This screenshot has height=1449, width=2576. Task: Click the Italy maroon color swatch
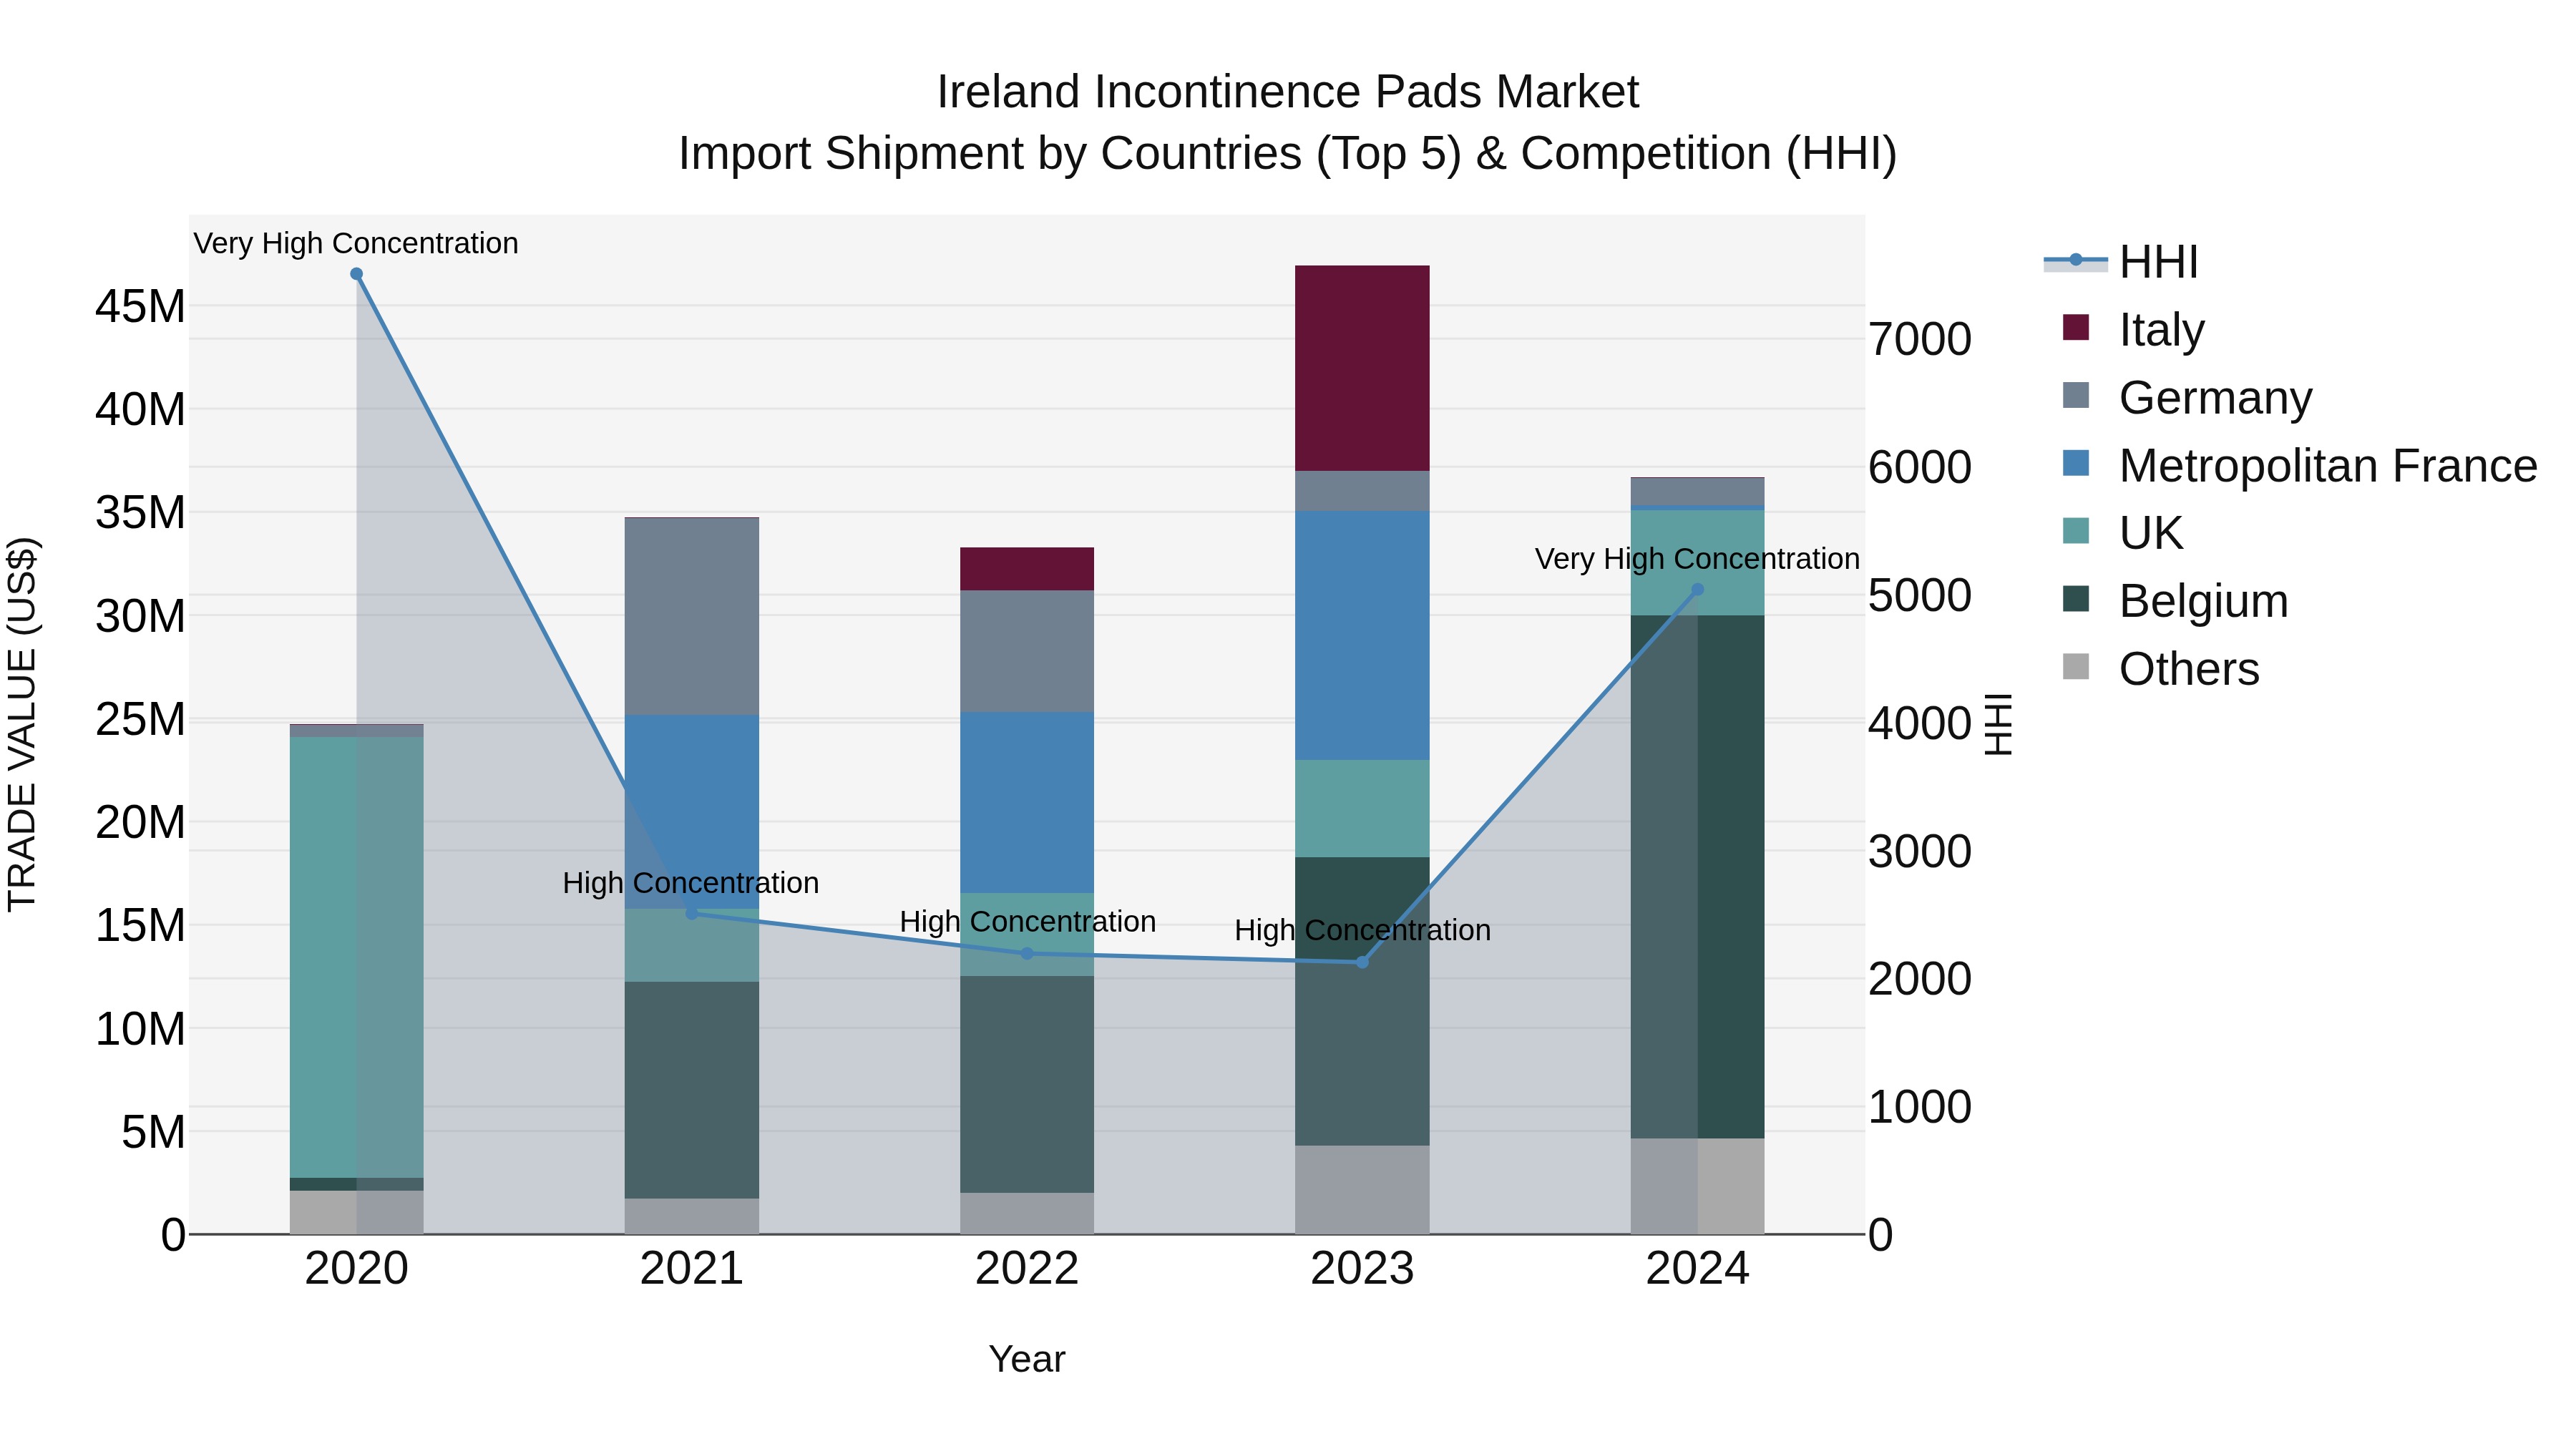(2076, 327)
